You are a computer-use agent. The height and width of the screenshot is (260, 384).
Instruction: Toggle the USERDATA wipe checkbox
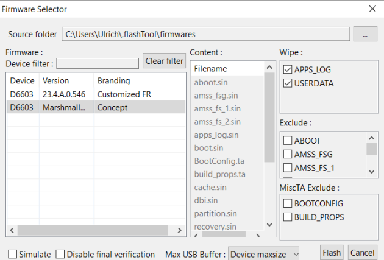[288, 83]
